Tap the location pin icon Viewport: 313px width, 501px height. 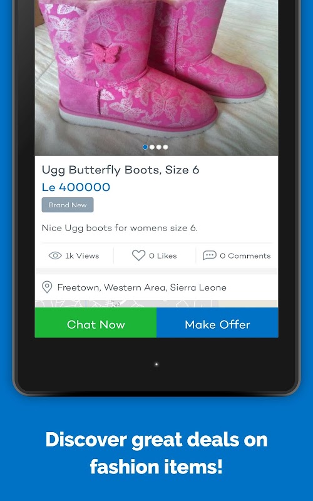47,287
